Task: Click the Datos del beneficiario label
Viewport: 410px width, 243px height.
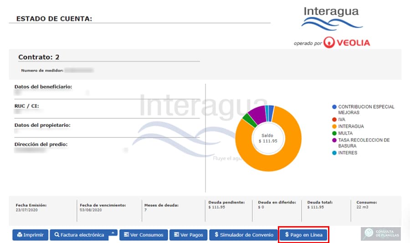Action: (x=43, y=86)
